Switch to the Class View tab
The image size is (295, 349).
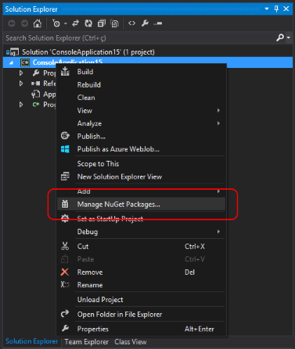[131, 342]
